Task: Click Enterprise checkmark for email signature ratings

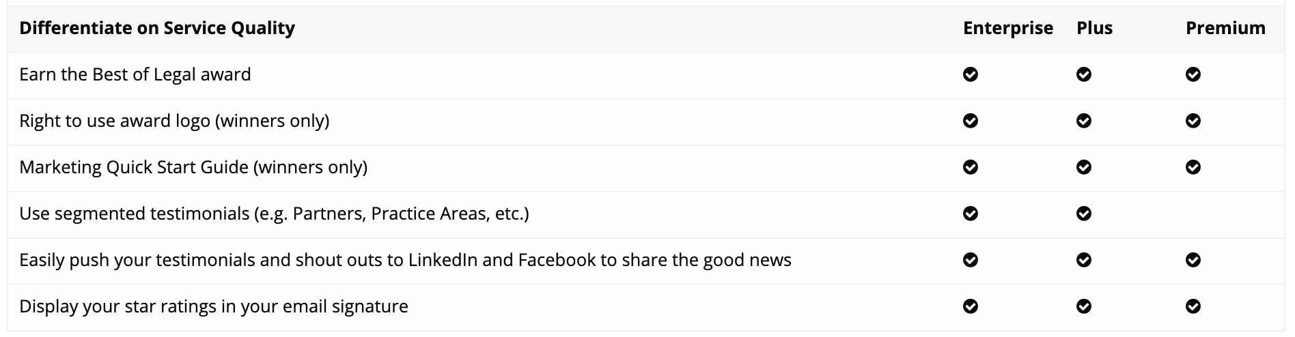Action: 970,306
